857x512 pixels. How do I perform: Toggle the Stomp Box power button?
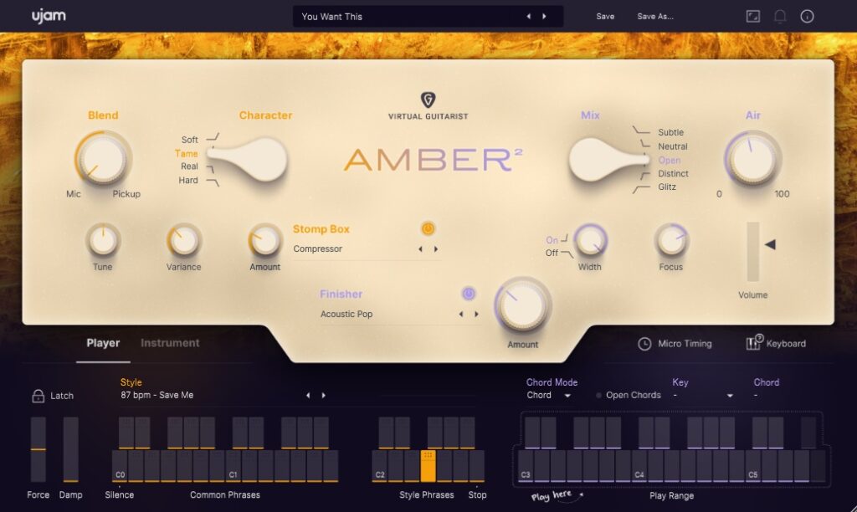tap(428, 228)
